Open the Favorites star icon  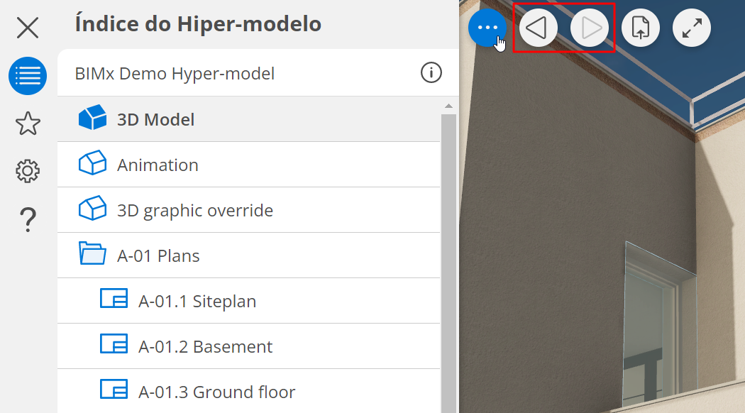[28, 123]
